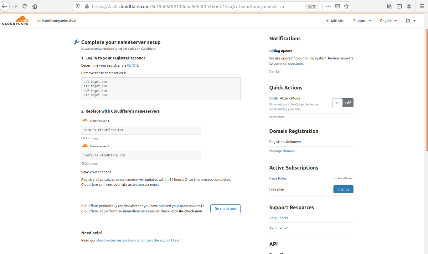428x254 pixels.
Task: Open the Support dropdown menu
Action: [362, 21]
